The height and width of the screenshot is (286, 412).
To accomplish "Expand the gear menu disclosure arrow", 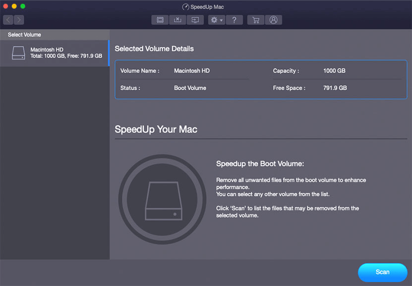I will tap(220, 20).
